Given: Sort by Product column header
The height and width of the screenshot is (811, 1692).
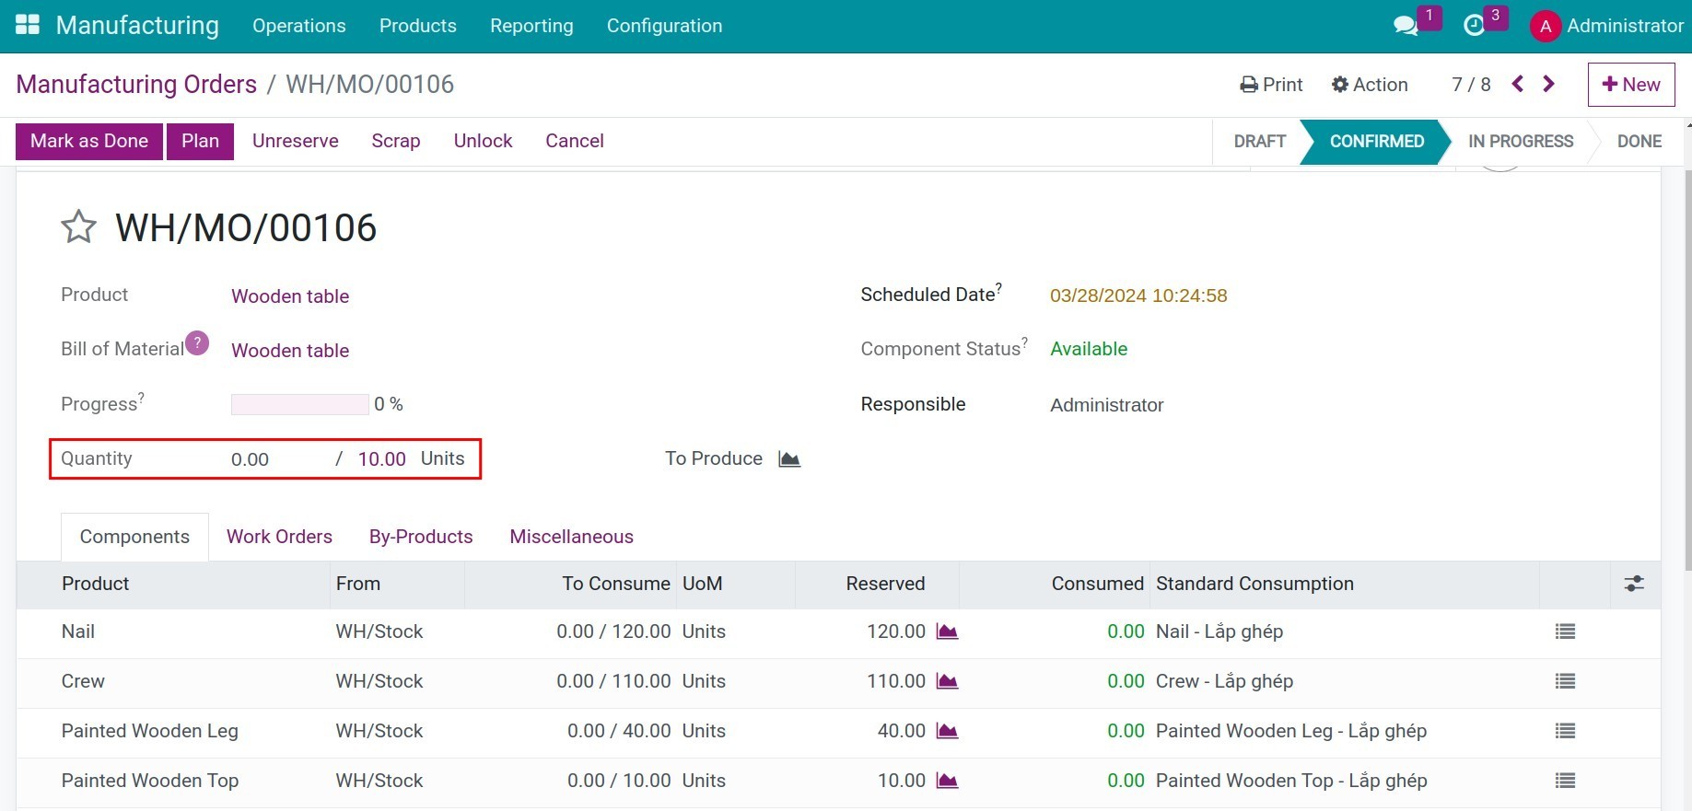Looking at the screenshot, I should click(x=96, y=584).
